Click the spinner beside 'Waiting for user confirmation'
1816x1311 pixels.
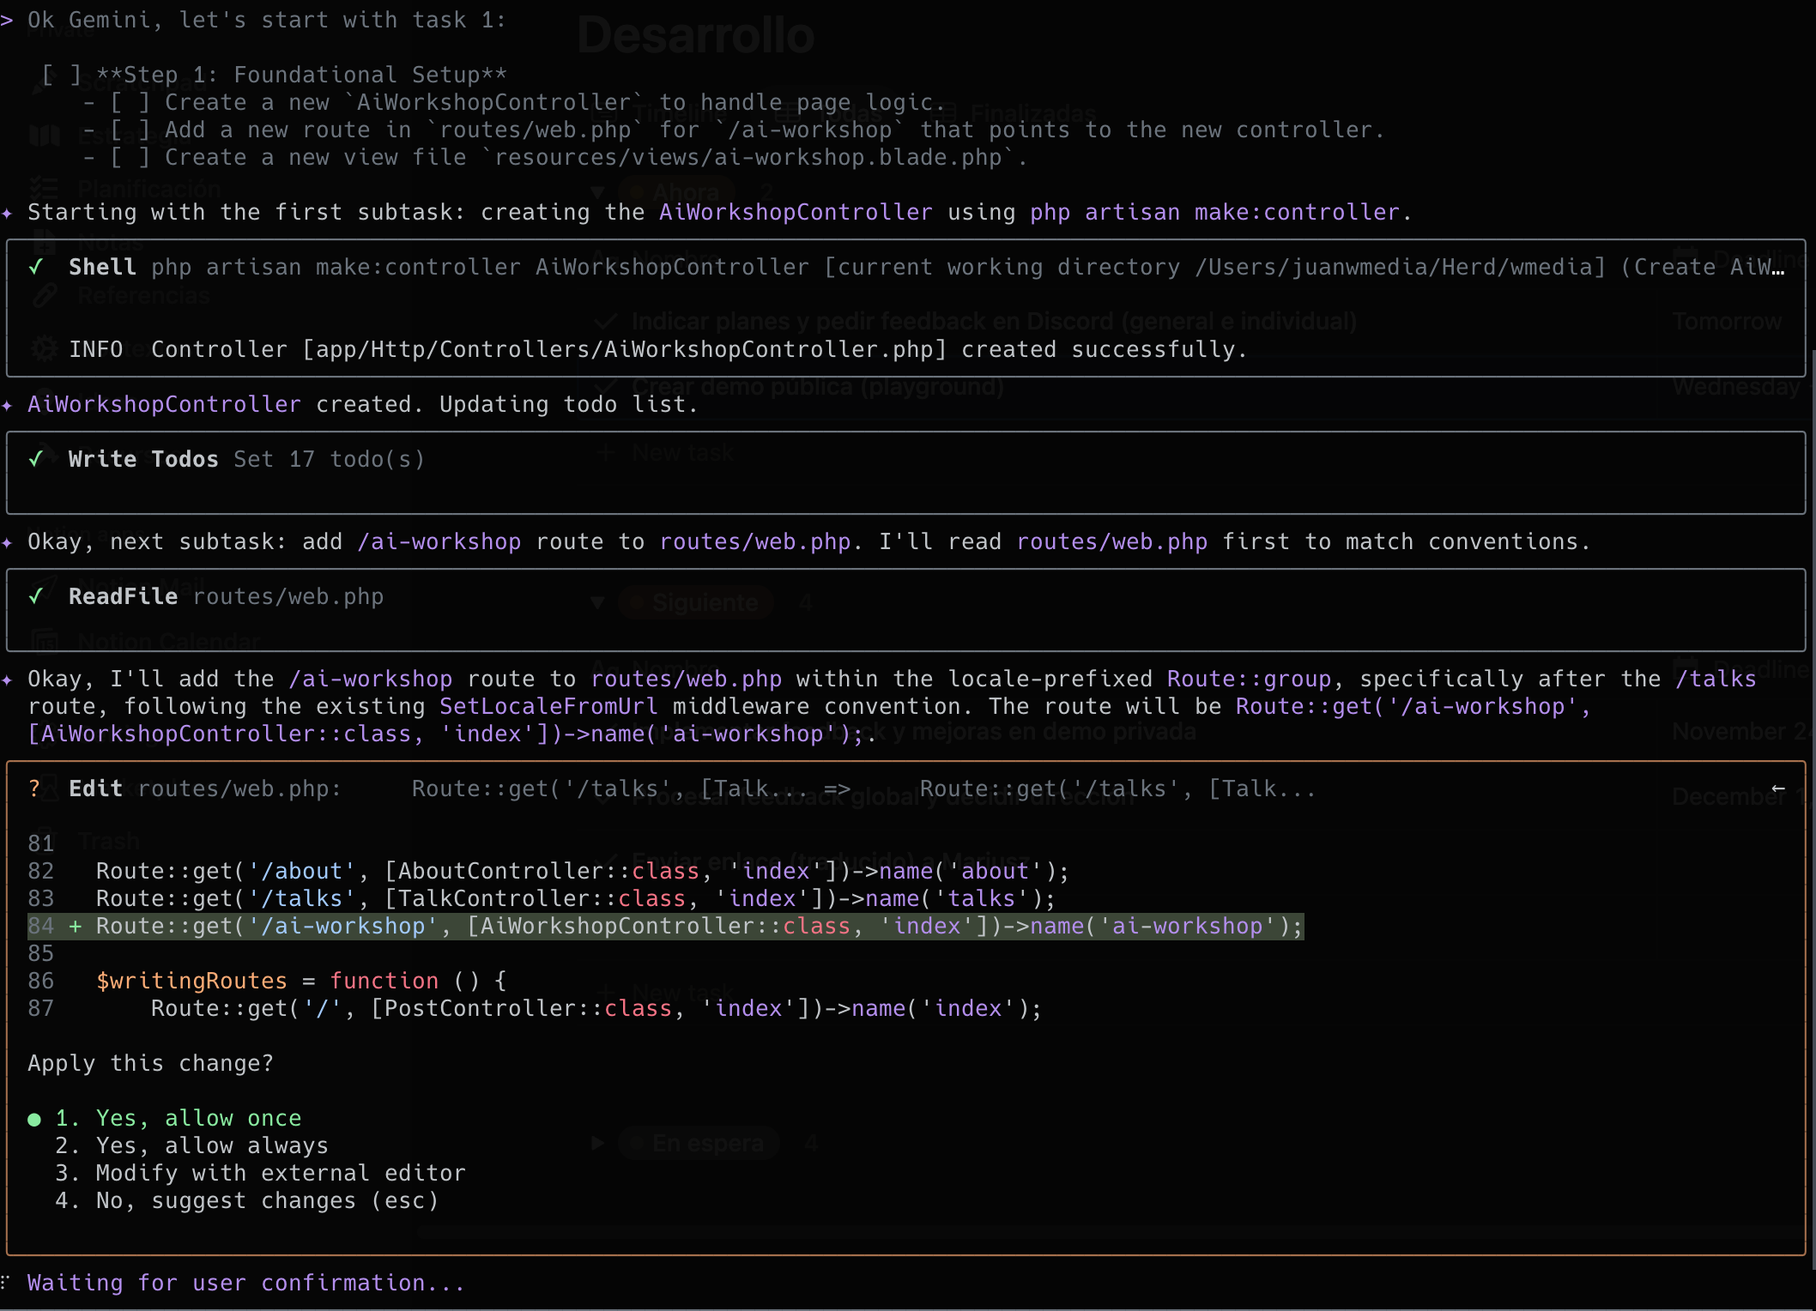tap(6, 1283)
